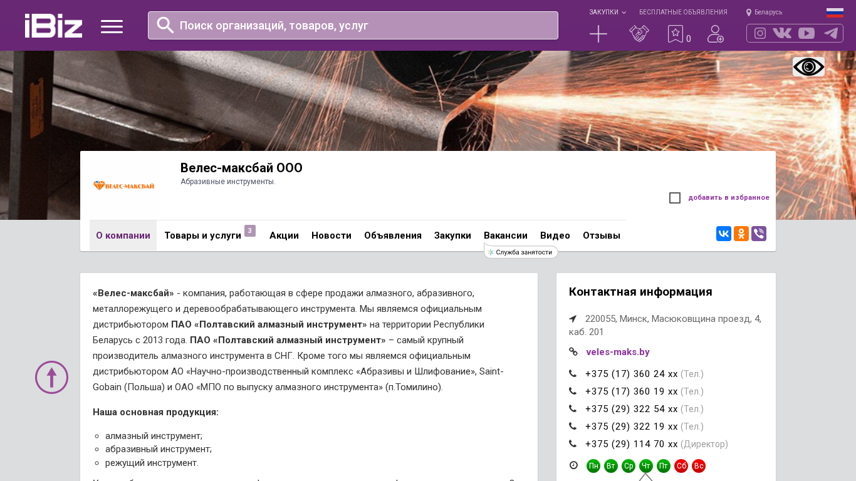Select the Thursday 'Чт' day indicator
Image resolution: width=856 pixels, height=481 pixels.
pos(646,466)
